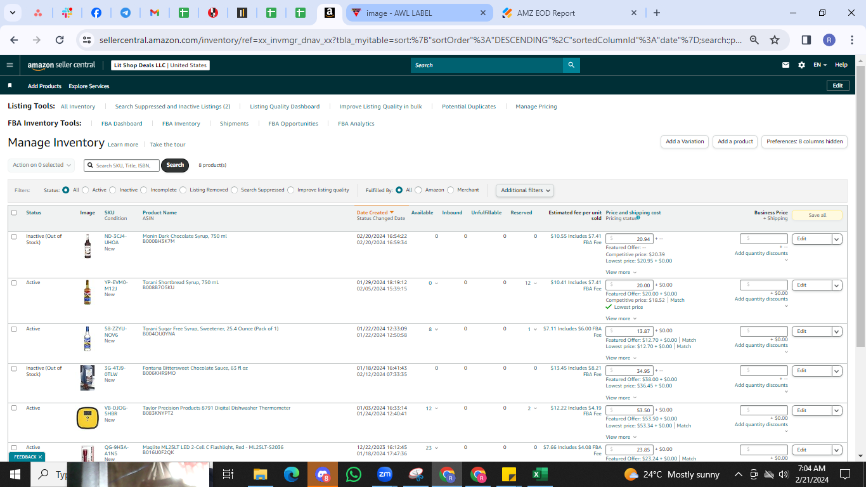Open the Action on 0 selected dropdown
Viewport: 866px width, 487px height.
[x=41, y=165]
